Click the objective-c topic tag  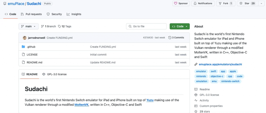click(217, 76)
